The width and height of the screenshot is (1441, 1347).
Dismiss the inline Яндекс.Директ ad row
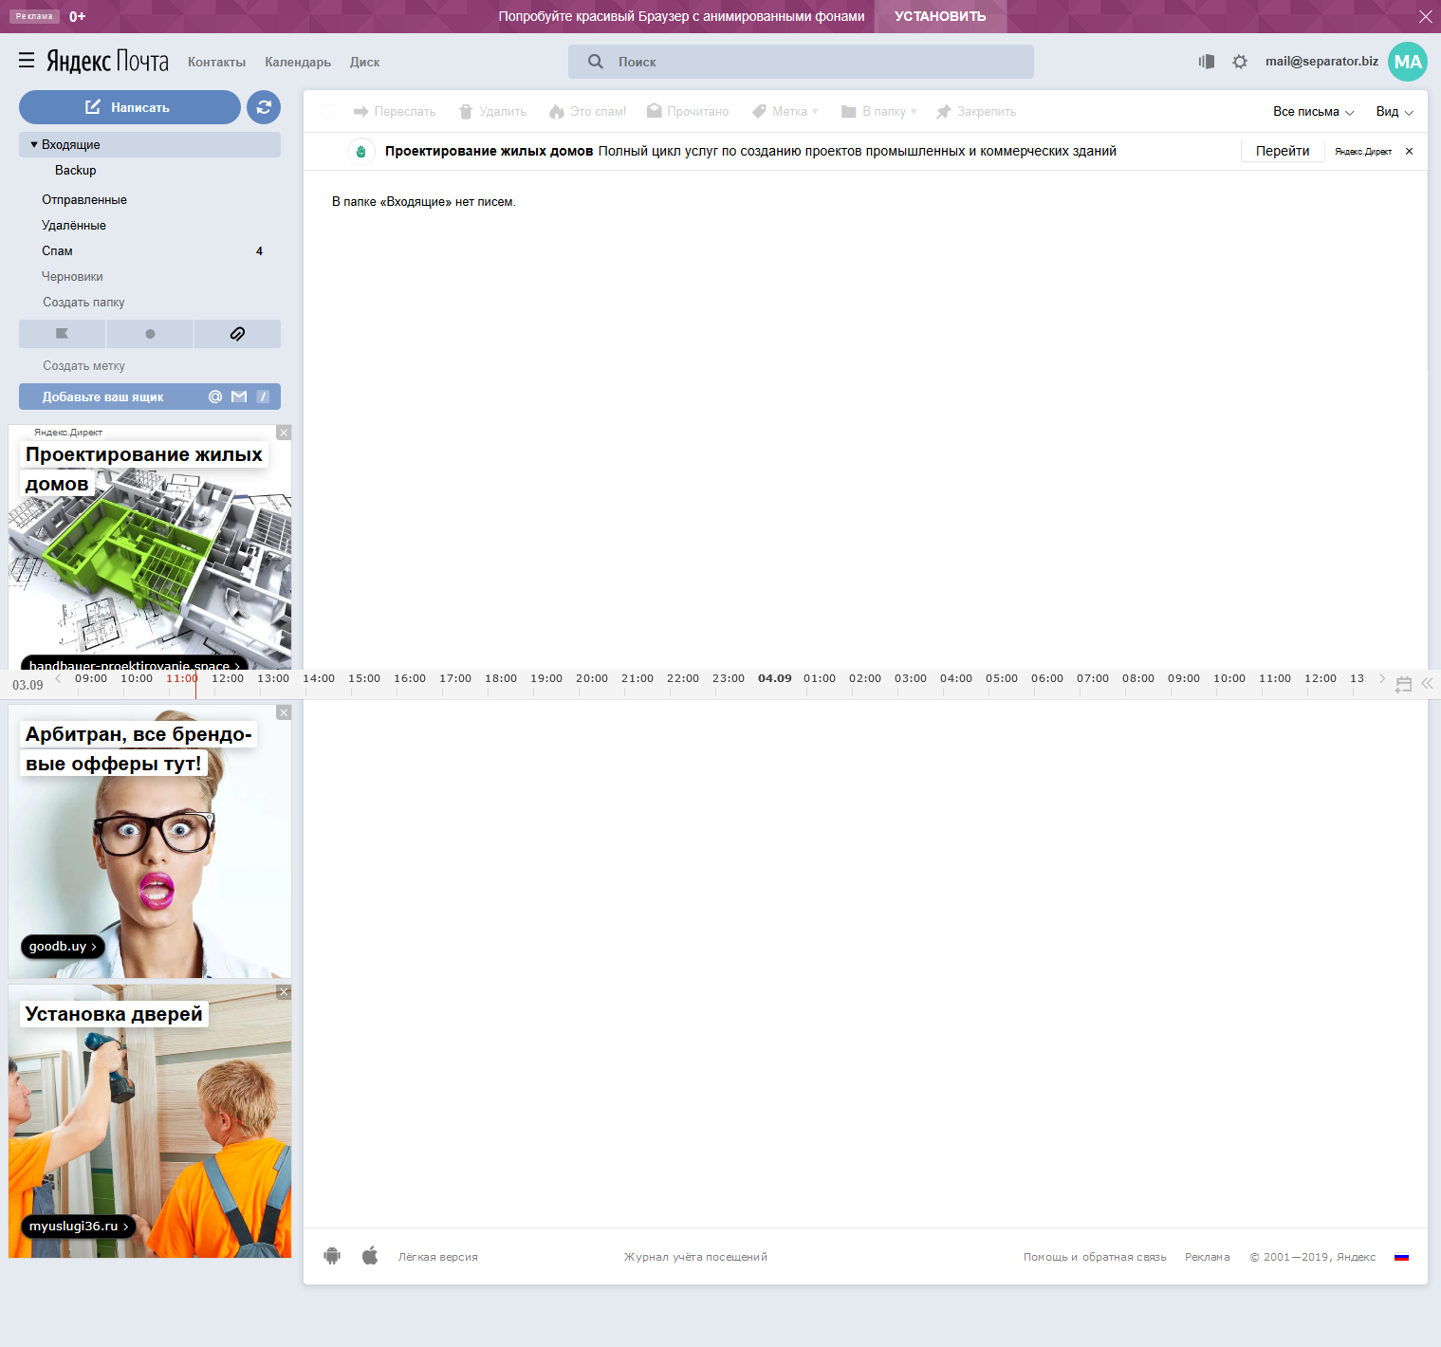1409,151
